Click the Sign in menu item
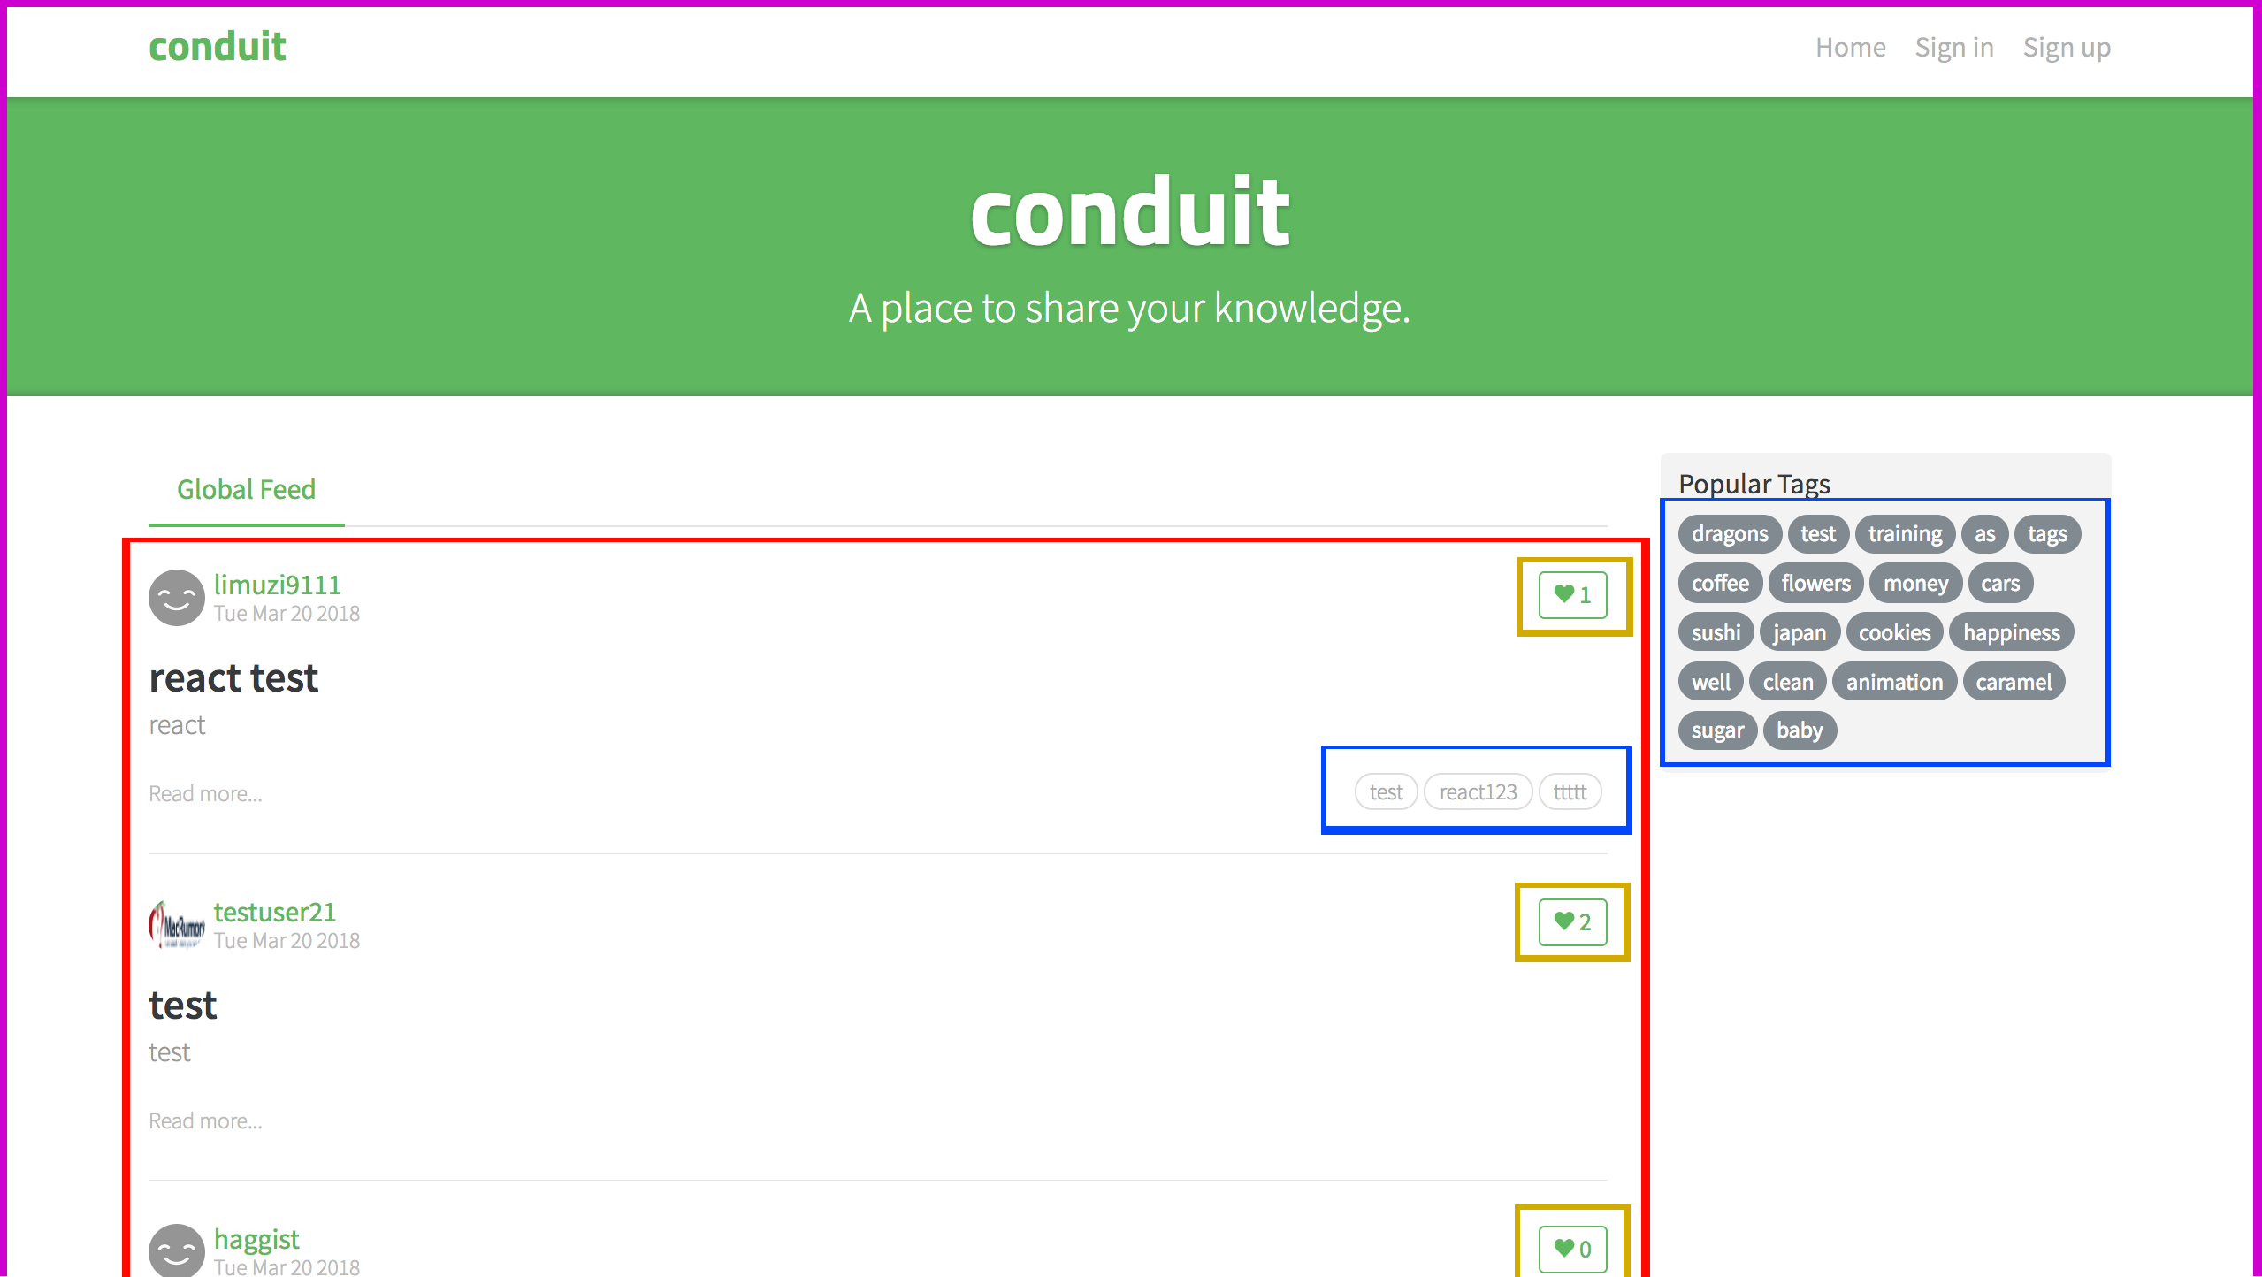Viewport: 2262px width, 1277px height. click(x=1953, y=47)
